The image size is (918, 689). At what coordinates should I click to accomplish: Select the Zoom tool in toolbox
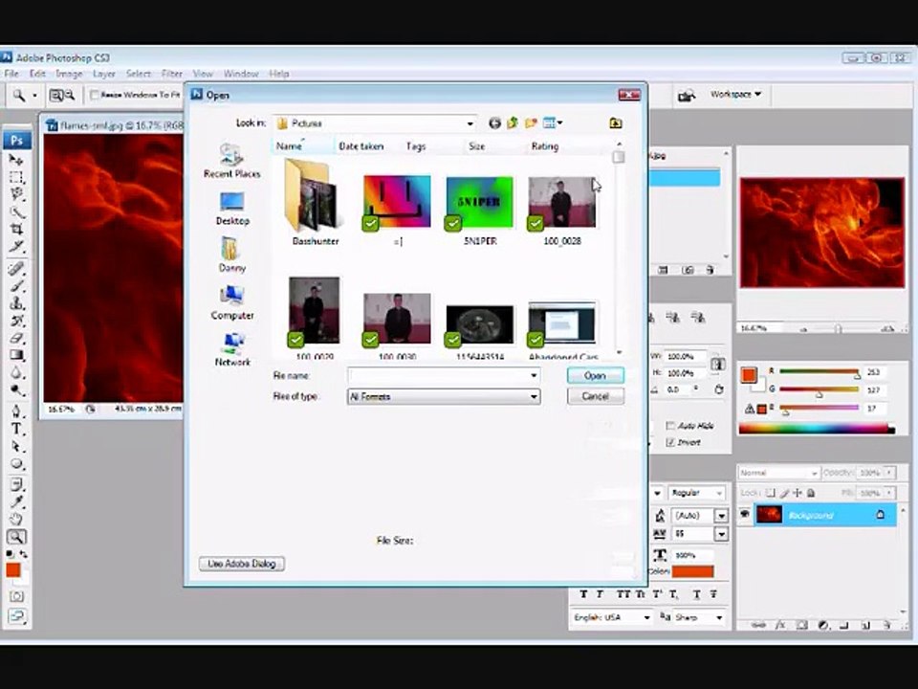(x=16, y=537)
